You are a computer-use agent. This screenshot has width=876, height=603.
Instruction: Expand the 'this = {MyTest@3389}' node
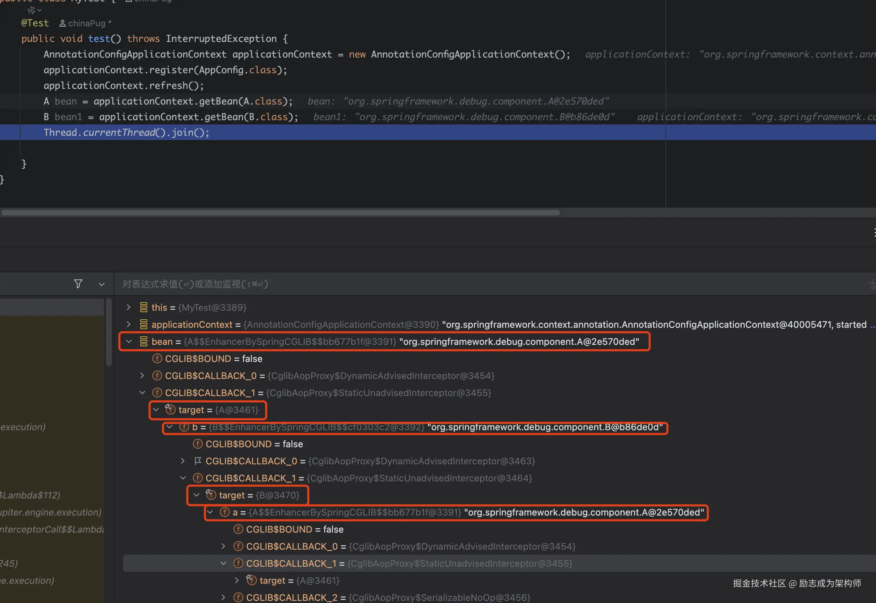[x=128, y=307]
